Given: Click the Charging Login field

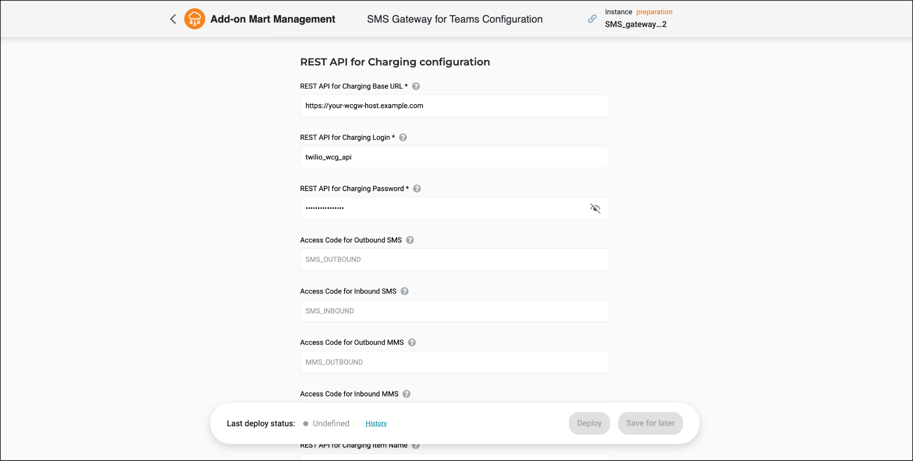Looking at the screenshot, I should click(455, 157).
